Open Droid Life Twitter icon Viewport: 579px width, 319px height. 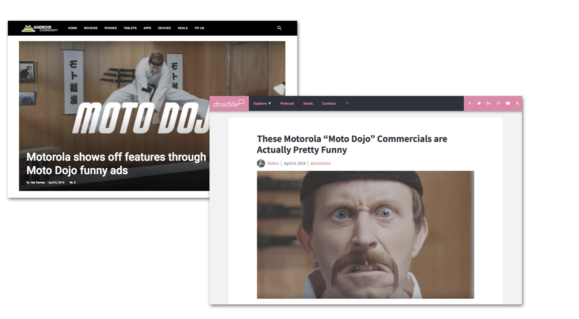click(479, 103)
